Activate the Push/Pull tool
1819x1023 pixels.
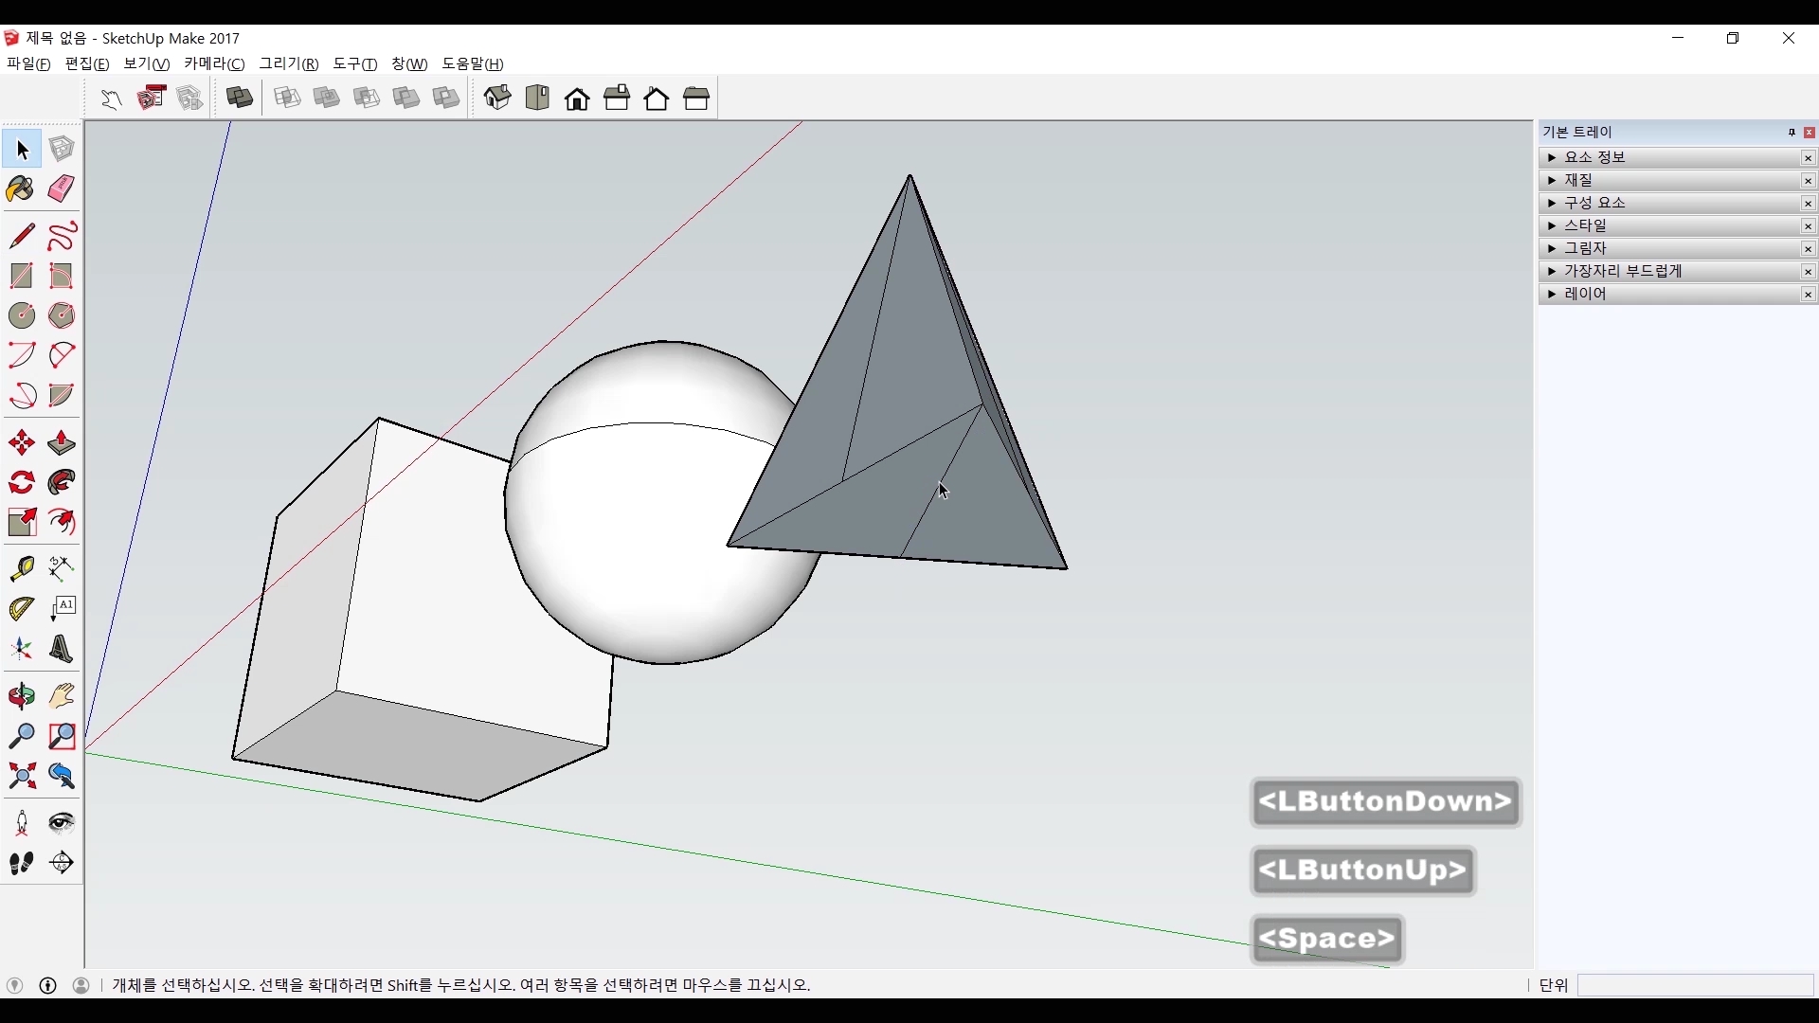(62, 443)
